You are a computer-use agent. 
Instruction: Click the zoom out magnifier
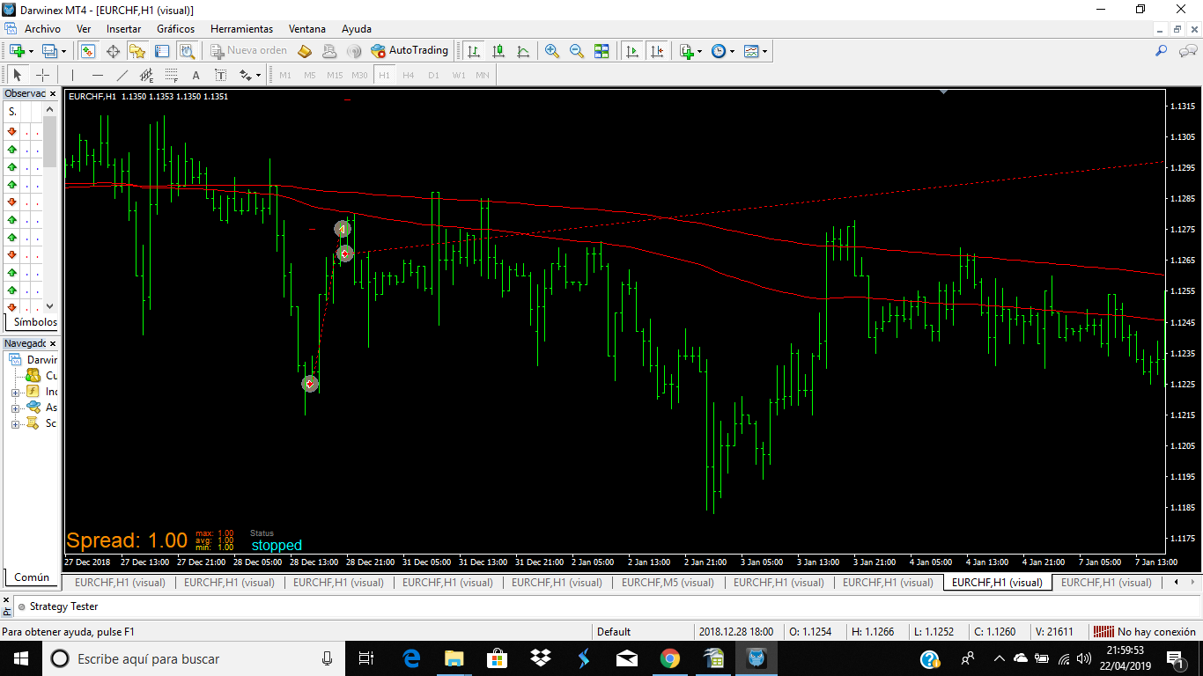(577, 51)
